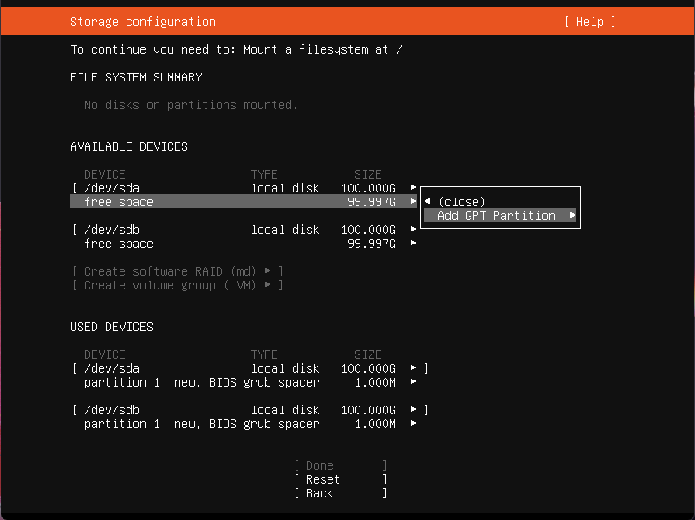The width and height of the screenshot is (695, 520).
Task: Click the Reset button
Action: (340, 479)
